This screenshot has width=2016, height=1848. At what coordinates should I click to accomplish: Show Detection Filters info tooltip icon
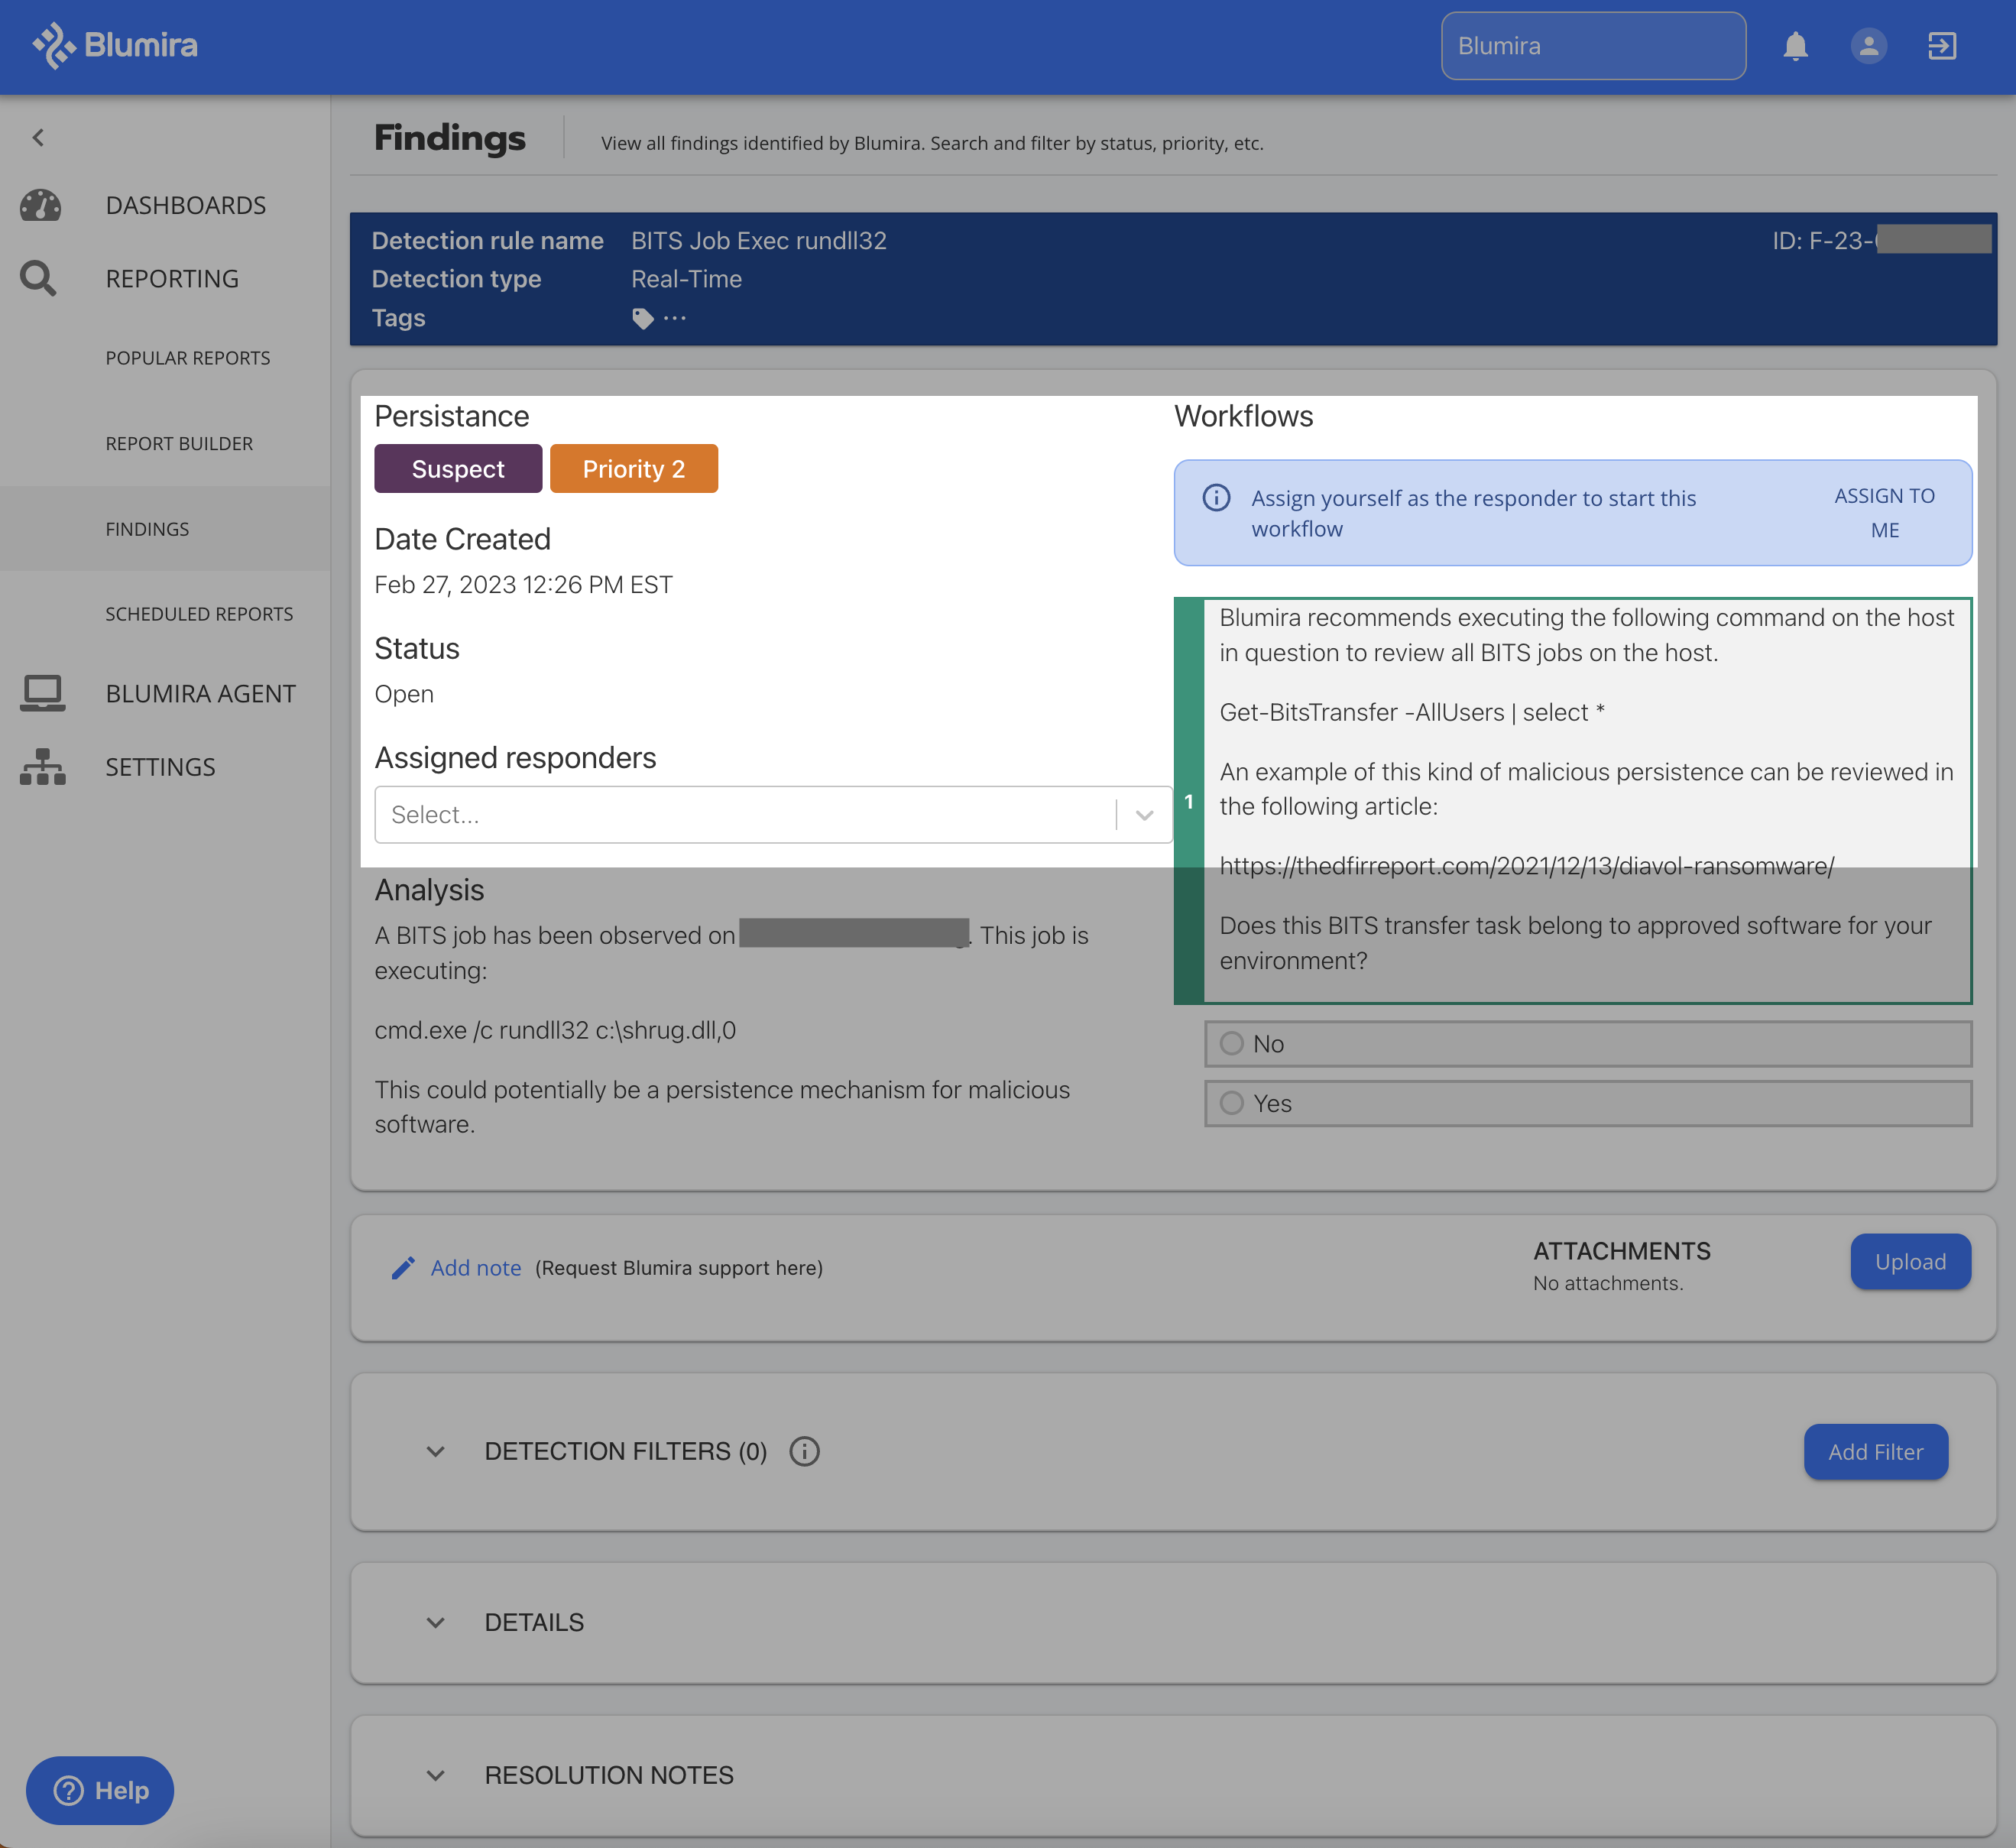(804, 1451)
